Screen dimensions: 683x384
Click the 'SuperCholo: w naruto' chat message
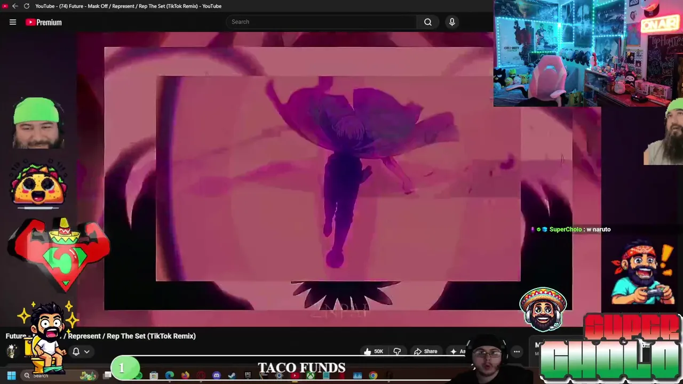coord(571,229)
